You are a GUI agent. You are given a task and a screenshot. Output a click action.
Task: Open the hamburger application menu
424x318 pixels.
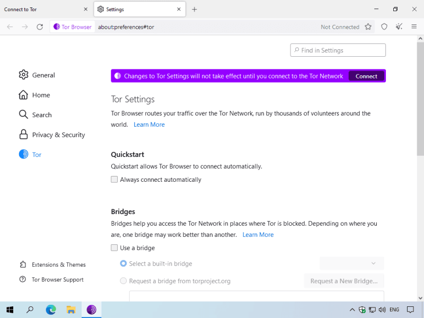point(414,27)
